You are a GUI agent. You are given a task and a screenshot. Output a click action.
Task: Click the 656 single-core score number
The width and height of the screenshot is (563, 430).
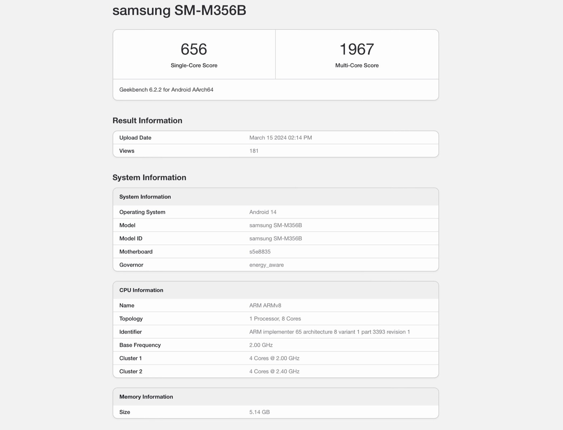[x=194, y=49]
